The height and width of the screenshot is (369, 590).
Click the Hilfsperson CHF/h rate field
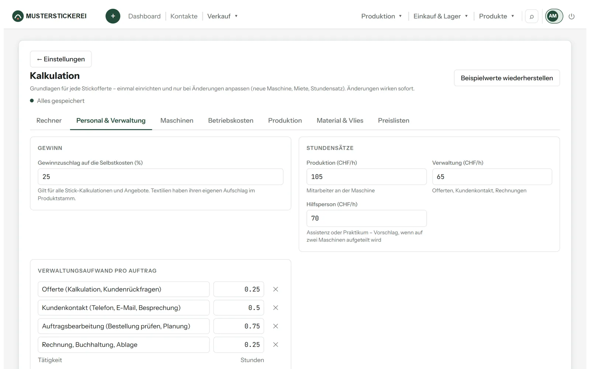click(367, 218)
